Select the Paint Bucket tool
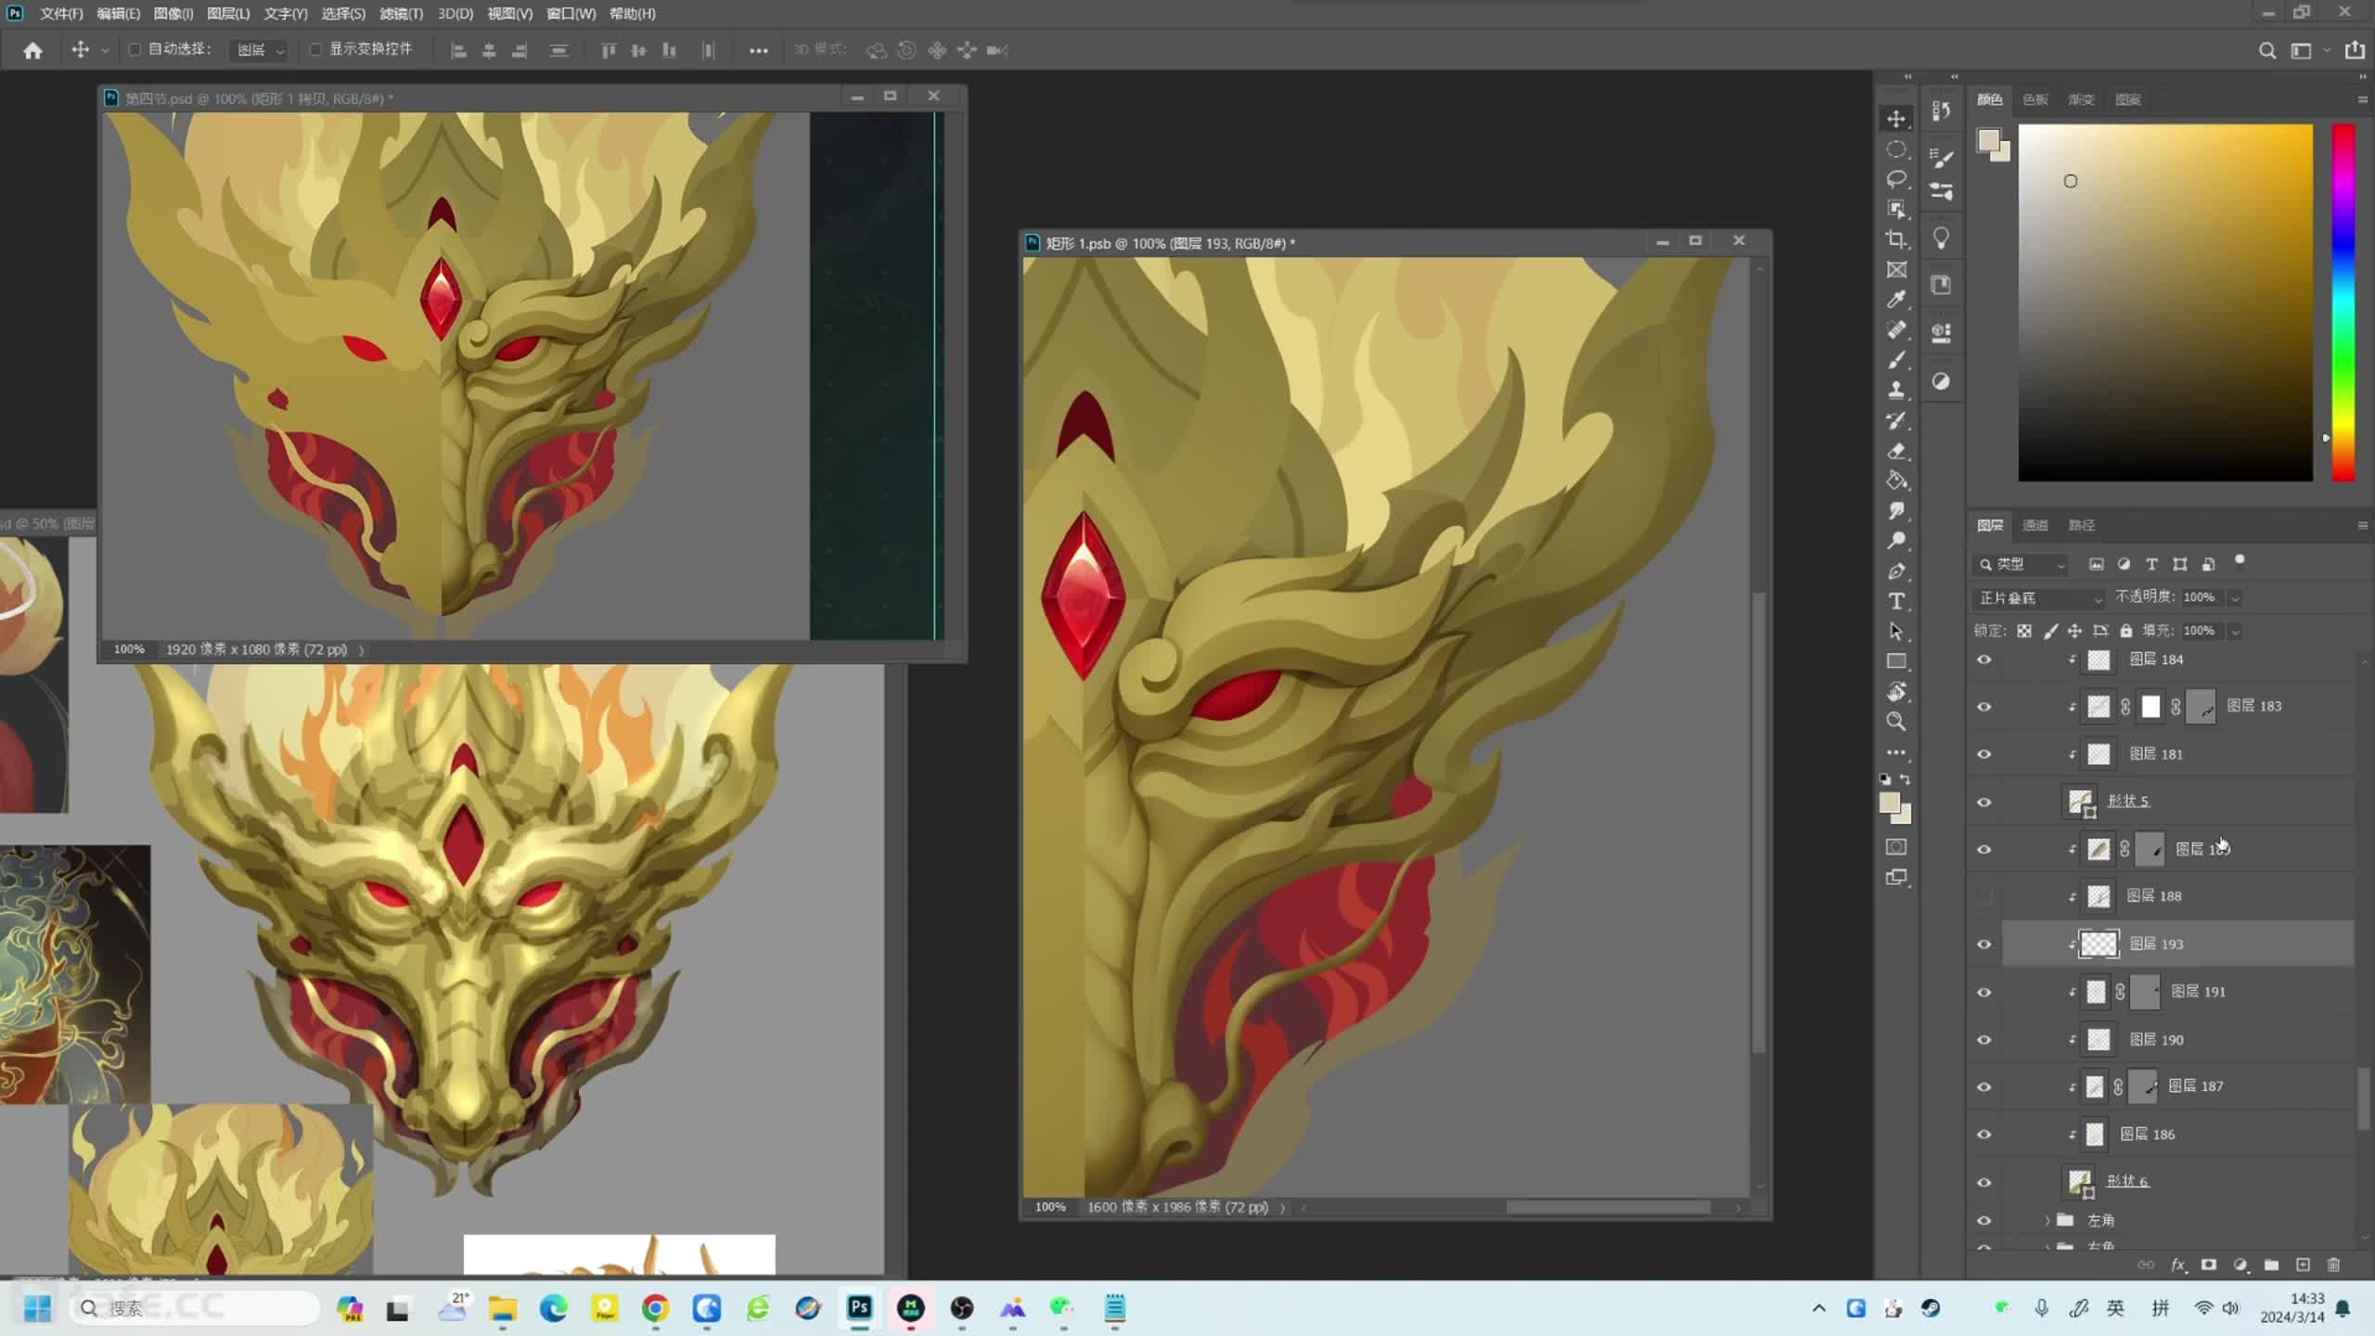Viewport: 2375px width, 1336px height. (1896, 481)
